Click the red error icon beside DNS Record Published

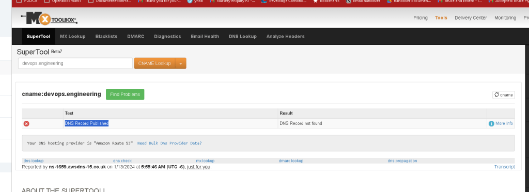[26, 124]
